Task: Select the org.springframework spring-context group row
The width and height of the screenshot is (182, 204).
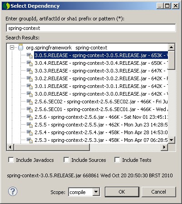Action: click(x=67, y=48)
